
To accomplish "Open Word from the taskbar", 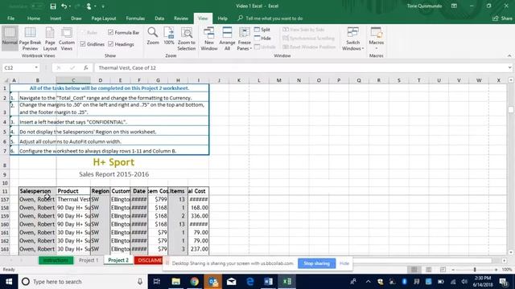I will point(268,282).
